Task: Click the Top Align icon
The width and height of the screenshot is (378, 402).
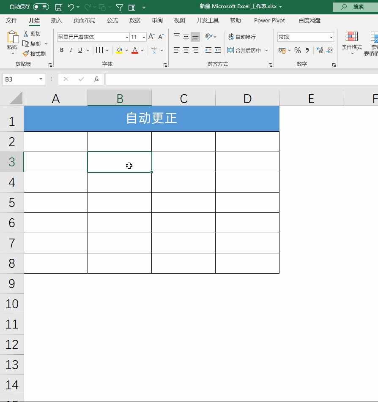Action: pyautogui.click(x=177, y=36)
